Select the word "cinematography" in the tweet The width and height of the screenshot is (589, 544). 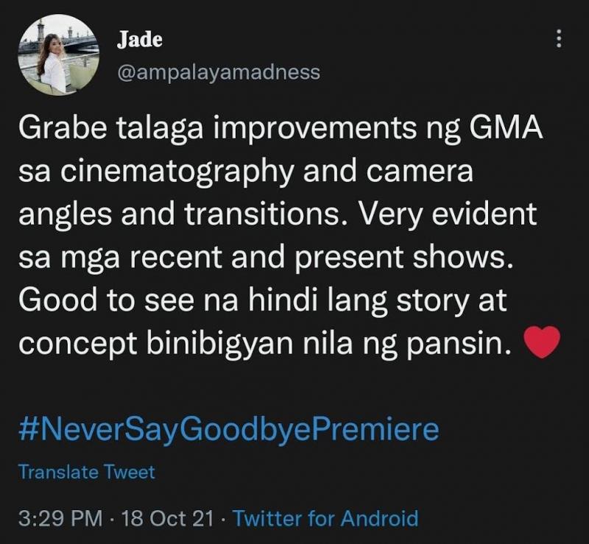[177, 172]
